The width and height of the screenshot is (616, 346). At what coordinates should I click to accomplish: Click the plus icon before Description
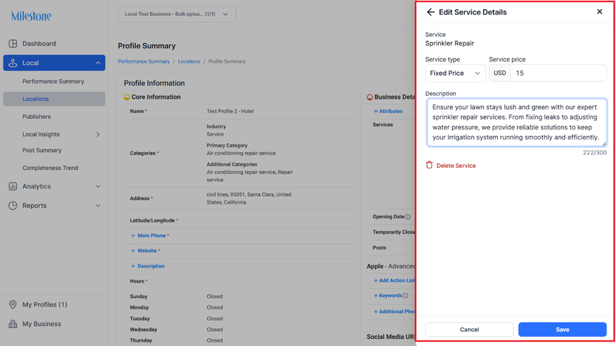point(133,266)
